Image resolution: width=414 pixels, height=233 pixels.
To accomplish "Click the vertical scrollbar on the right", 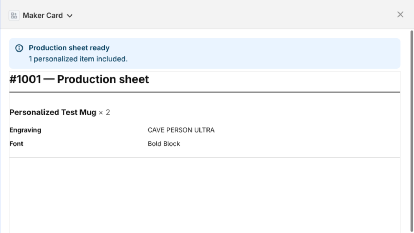I will 412,131.
